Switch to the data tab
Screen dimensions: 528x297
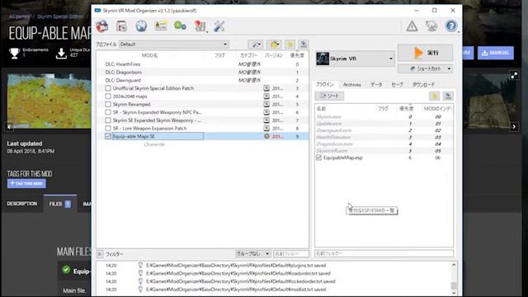[376, 84]
